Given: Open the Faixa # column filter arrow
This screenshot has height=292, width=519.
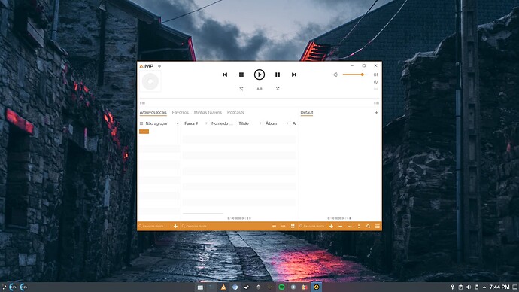Looking at the screenshot, I should click(x=206, y=123).
